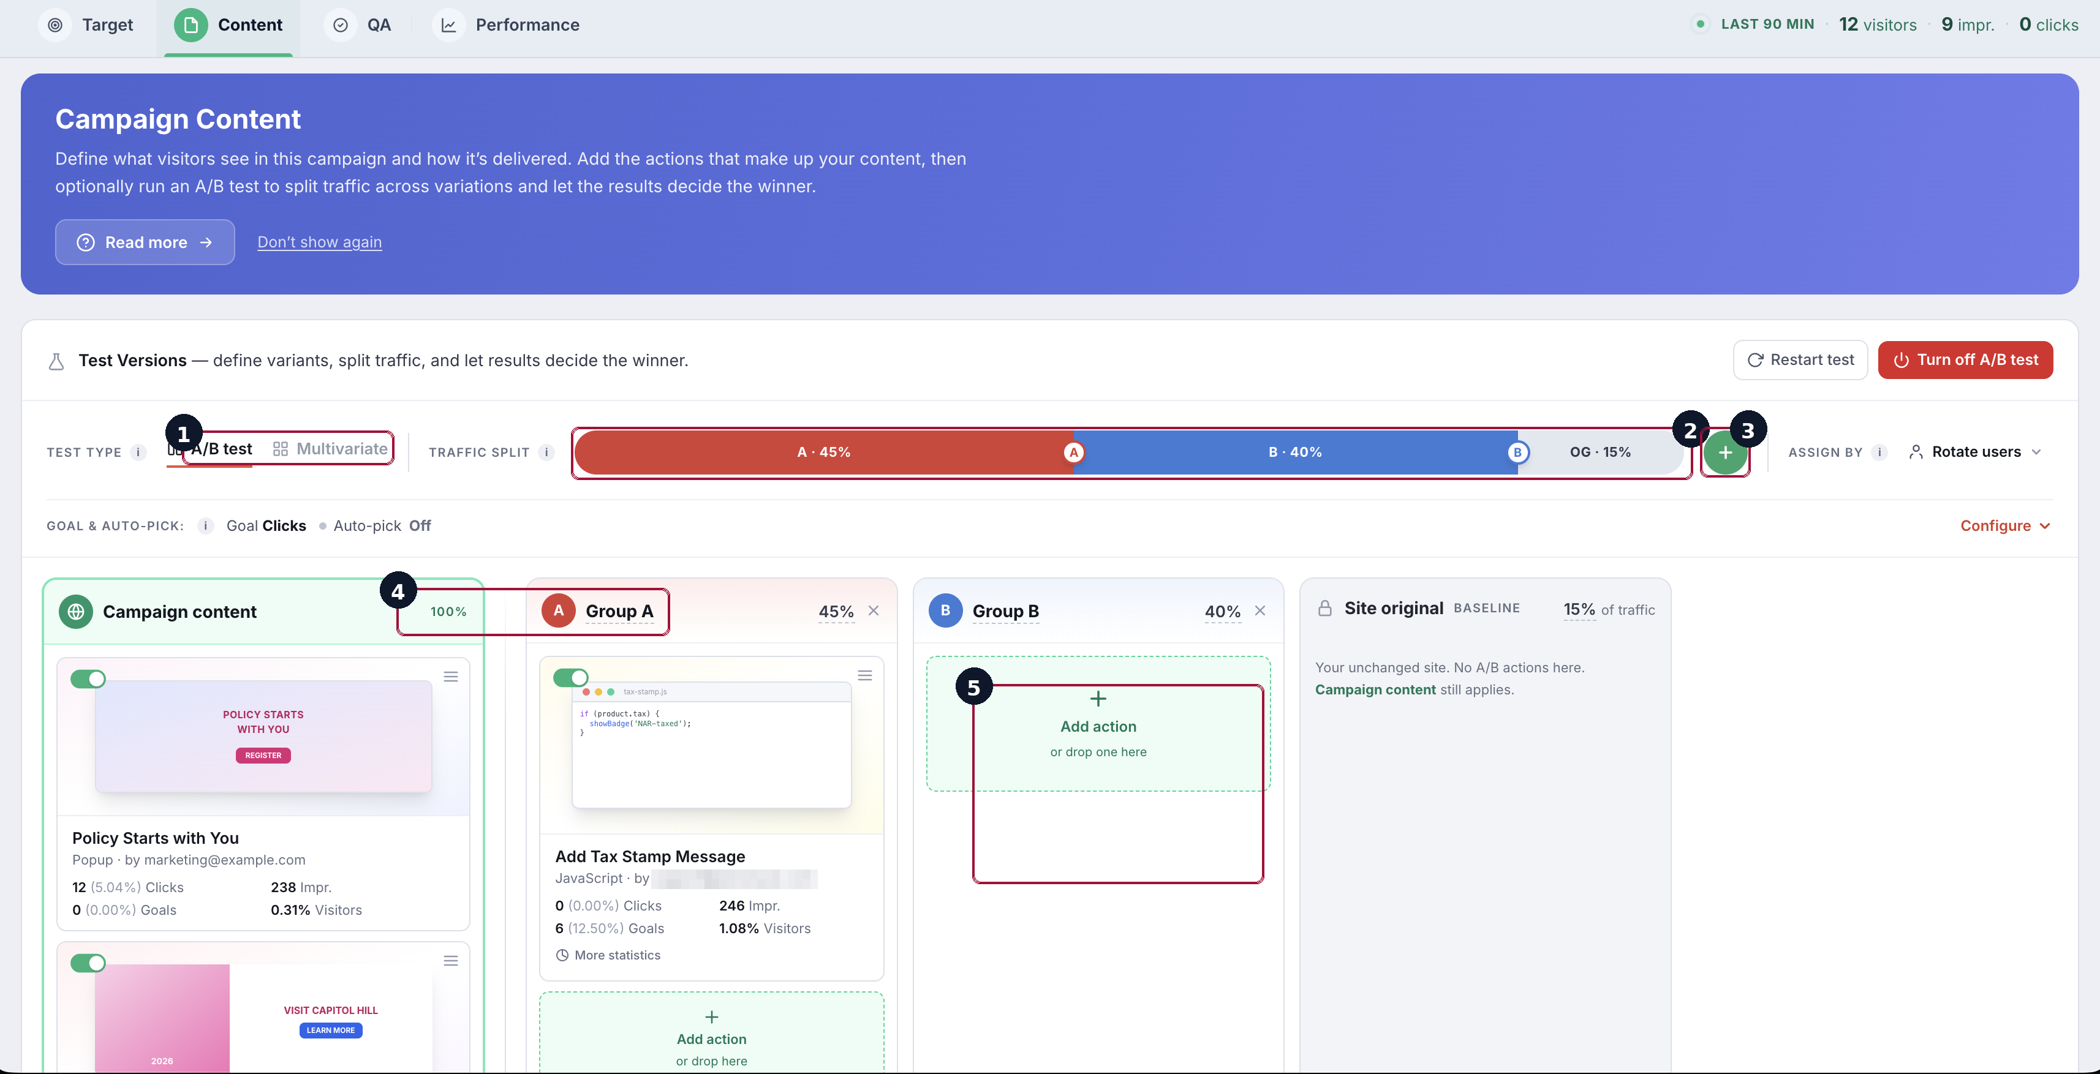Click the flask icon beside Test Versions
The image size is (2100, 1074).
pyautogui.click(x=56, y=361)
